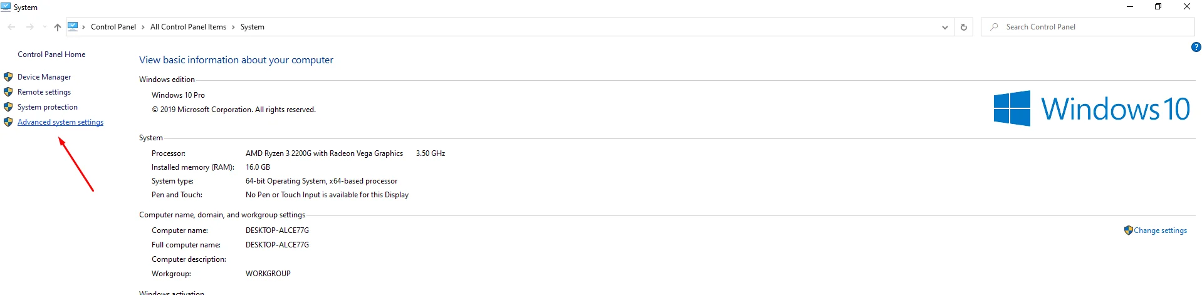Click the back navigation arrow
The image size is (1202, 295).
[11, 27]
